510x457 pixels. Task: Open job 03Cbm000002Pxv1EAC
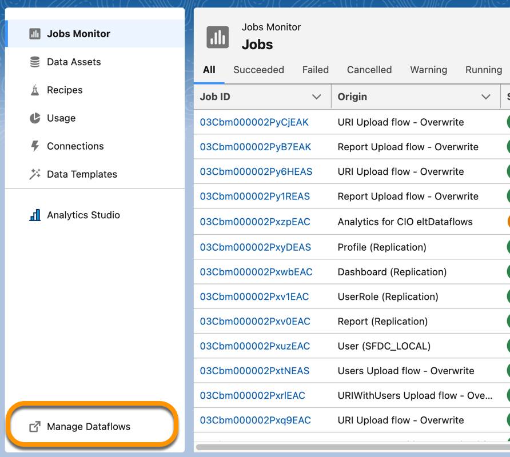(254, 296)
